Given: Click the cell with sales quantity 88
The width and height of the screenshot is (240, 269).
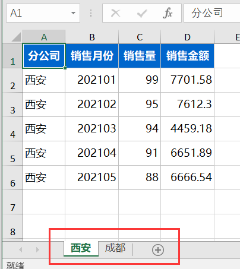Looking at the screenshot, I should coord(140,178).
